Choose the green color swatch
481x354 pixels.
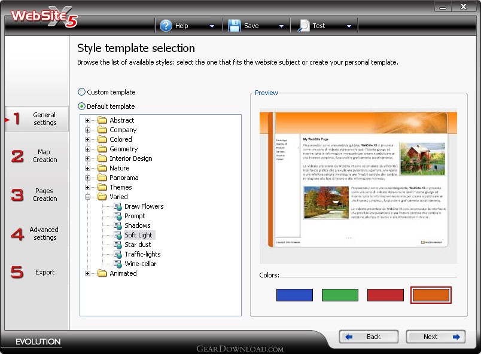click(x=340, y=295)
